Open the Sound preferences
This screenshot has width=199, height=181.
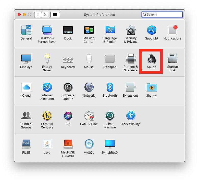pyautogui.click(x=152, y=61)
